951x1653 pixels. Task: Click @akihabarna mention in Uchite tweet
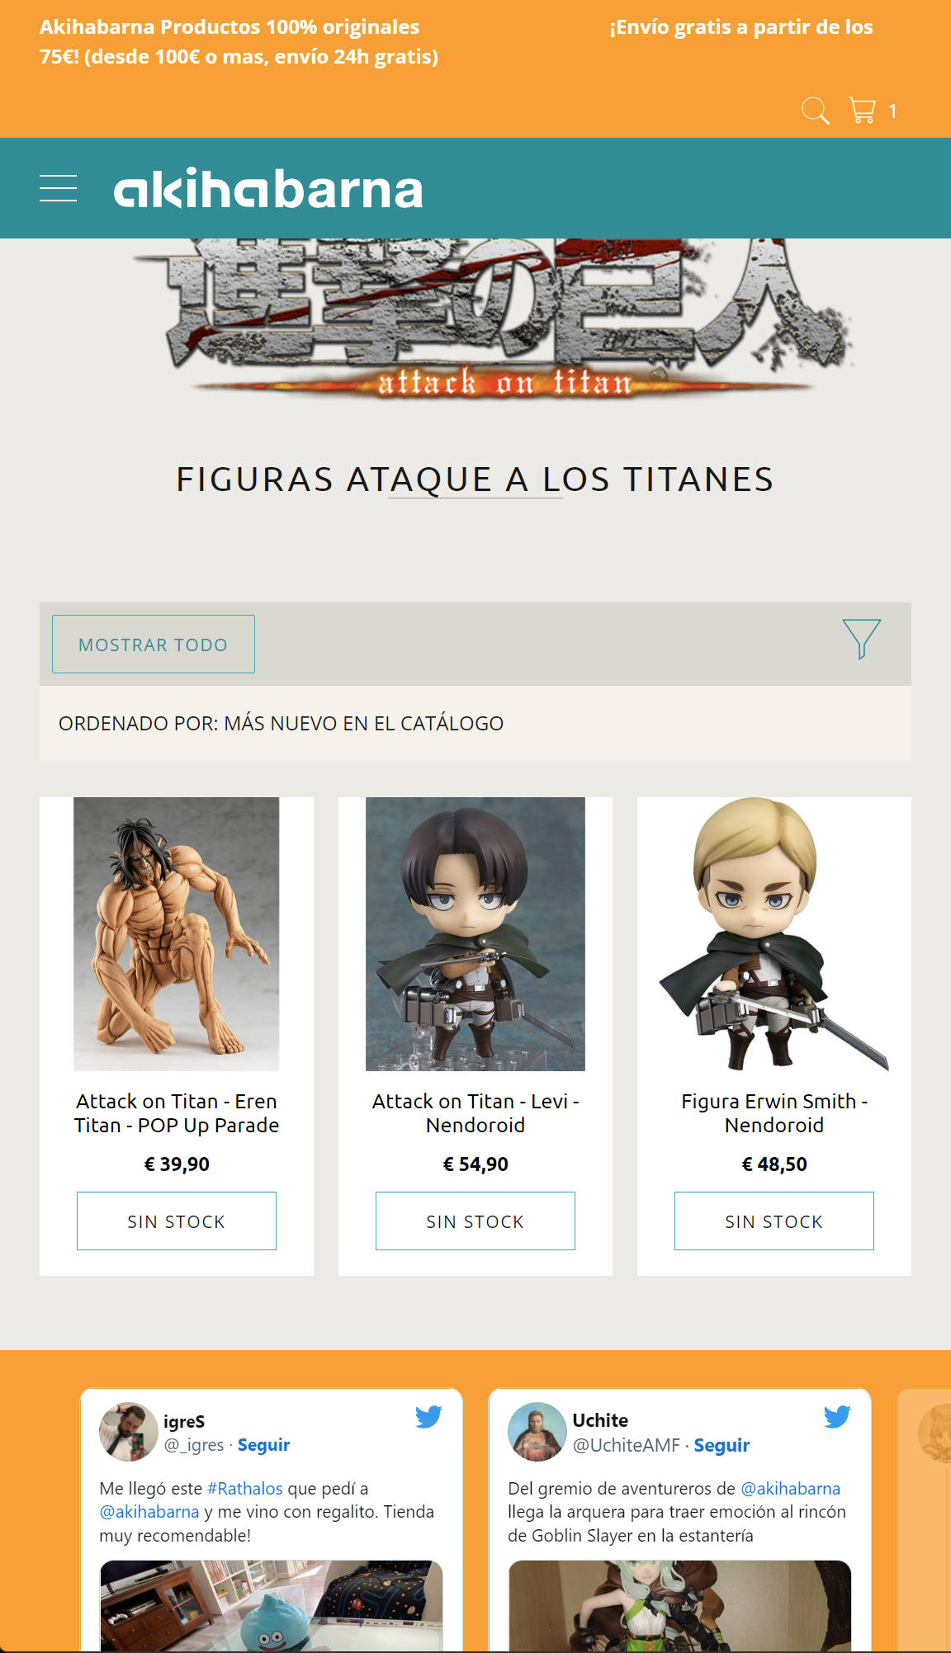pos(790,1489)
